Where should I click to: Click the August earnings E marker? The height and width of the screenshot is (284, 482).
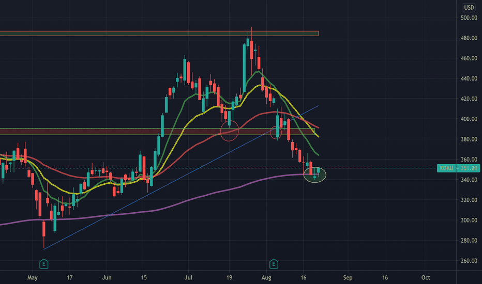[274, 264]
